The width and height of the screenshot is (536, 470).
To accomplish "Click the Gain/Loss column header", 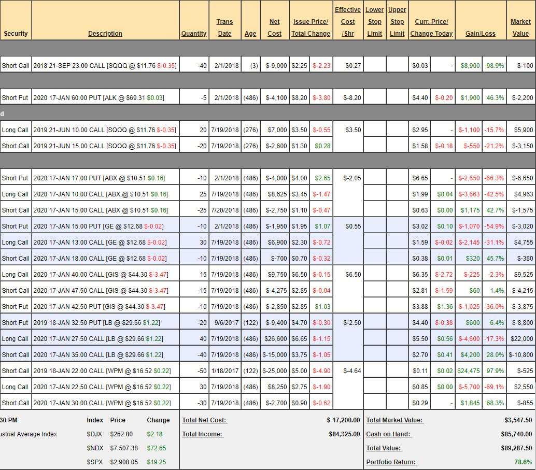I will [480, 34].
